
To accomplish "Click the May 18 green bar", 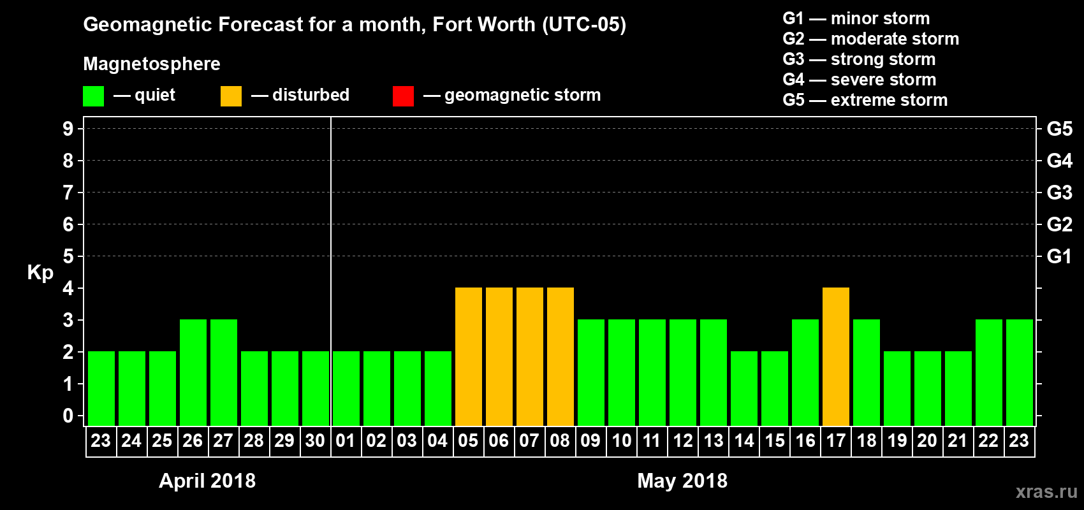I will click(x=867, y=372).
